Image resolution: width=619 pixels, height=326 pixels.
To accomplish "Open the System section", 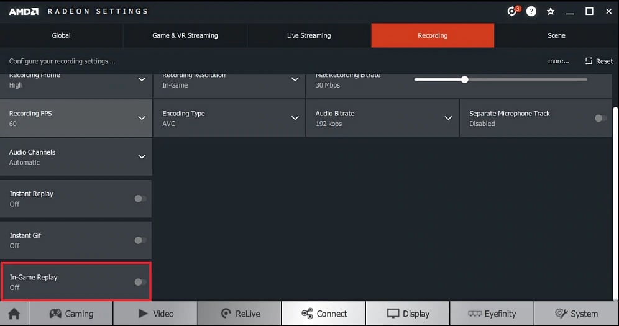I will coord(576,314).
